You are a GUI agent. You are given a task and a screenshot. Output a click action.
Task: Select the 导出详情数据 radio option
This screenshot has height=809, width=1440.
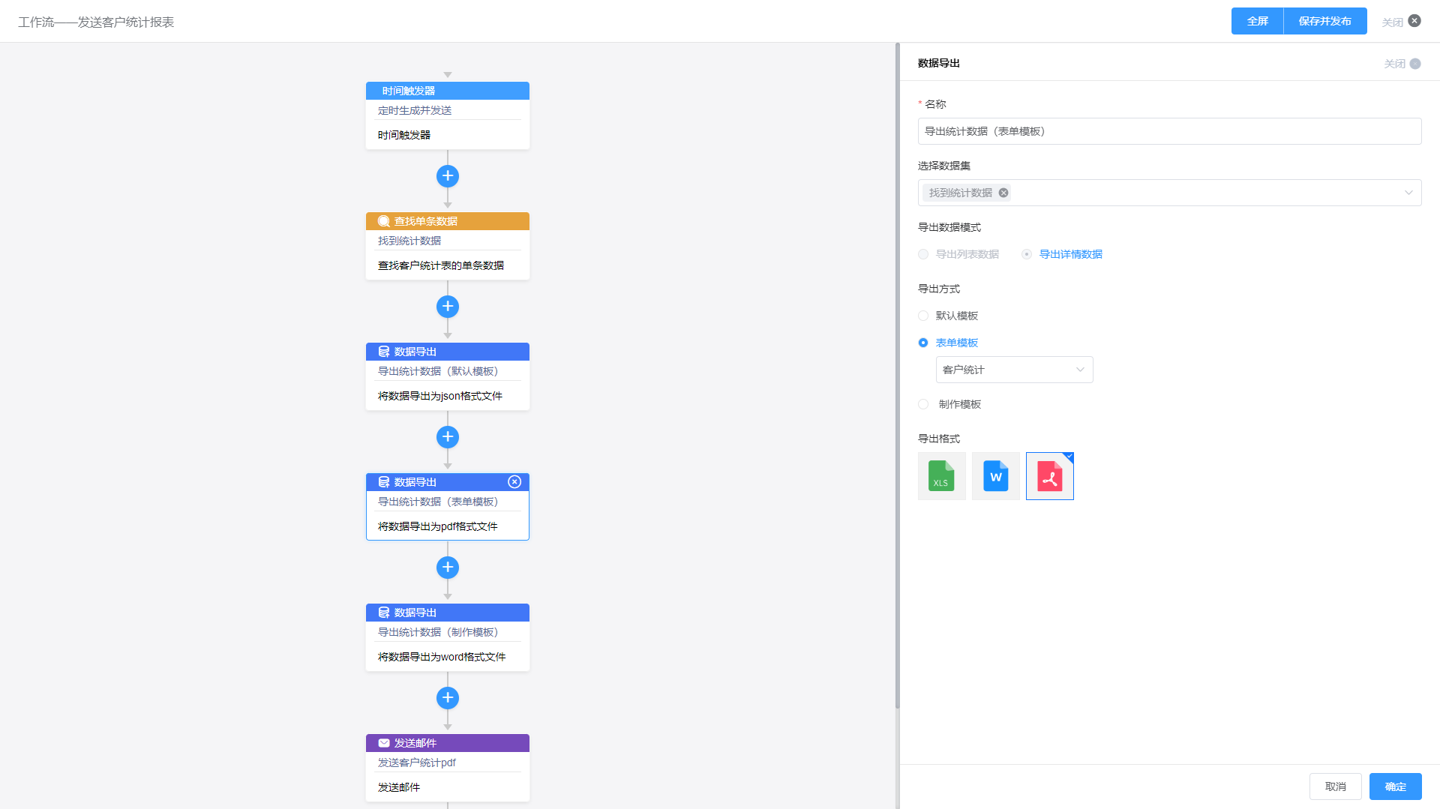1027,254
